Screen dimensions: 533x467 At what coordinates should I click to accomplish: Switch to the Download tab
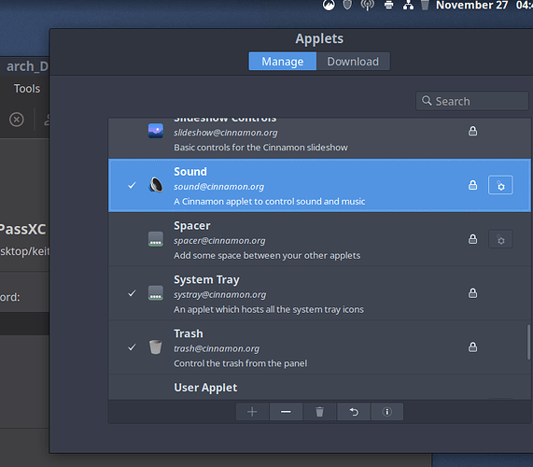tap(353, 62)
